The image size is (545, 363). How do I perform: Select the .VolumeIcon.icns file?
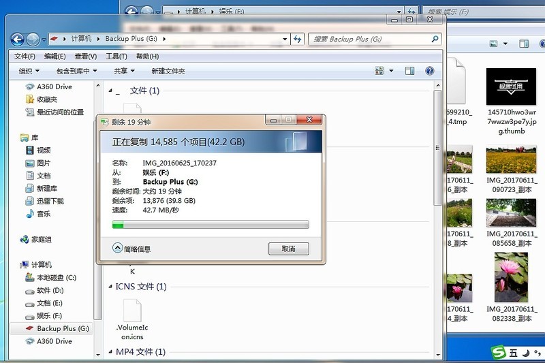click(x=132, y=319)
